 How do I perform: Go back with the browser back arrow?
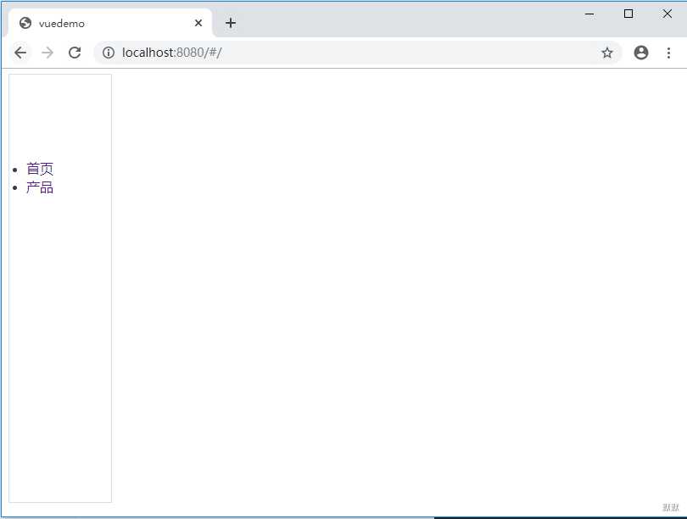[x=20, y=53]
